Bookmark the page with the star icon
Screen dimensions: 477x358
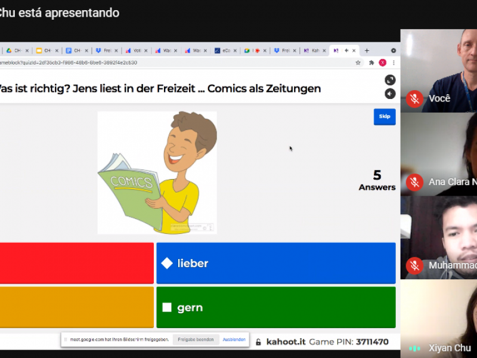pos(358,63)
